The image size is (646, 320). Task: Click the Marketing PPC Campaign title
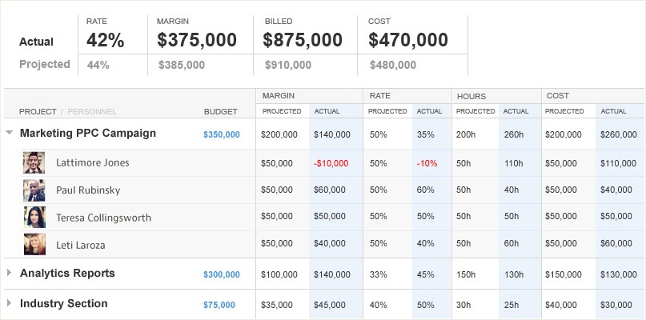click(x=87, y=133)
